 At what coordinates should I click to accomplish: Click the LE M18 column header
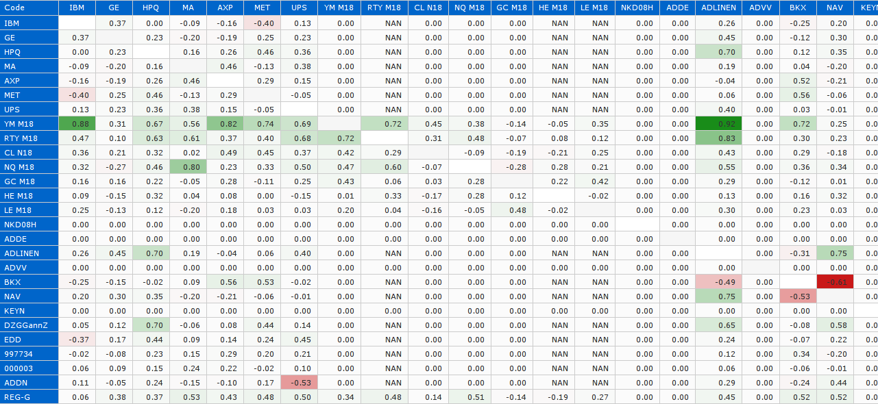coord(594,8)
